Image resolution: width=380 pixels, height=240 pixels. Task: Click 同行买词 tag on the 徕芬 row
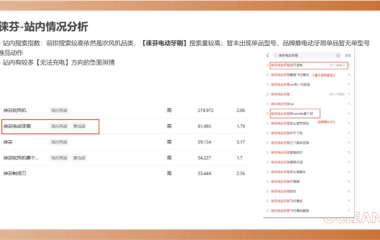59,142
